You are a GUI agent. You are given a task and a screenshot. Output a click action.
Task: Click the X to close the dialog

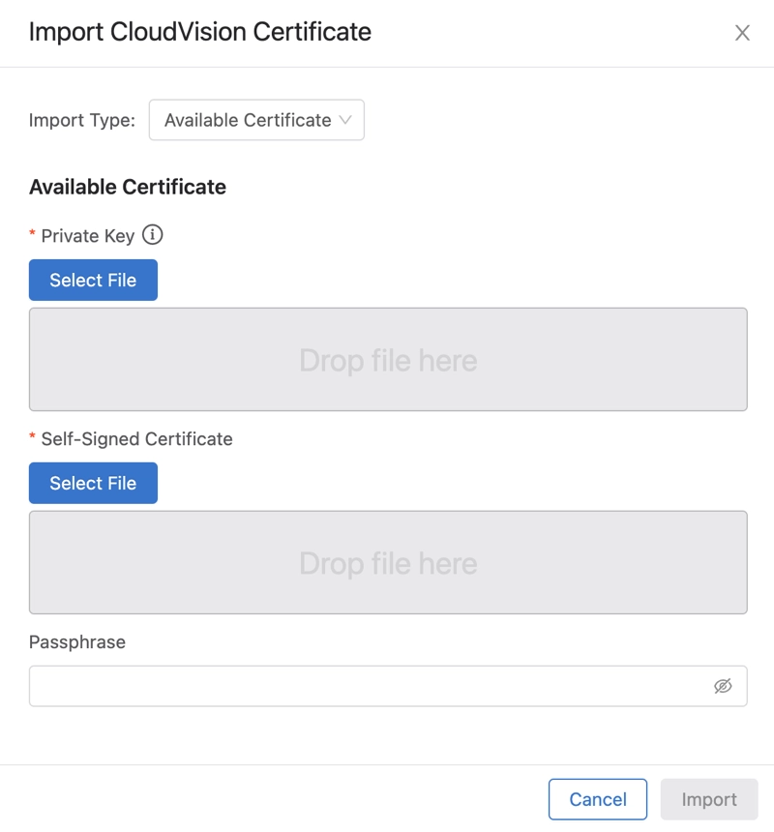[x=742, y=32]
